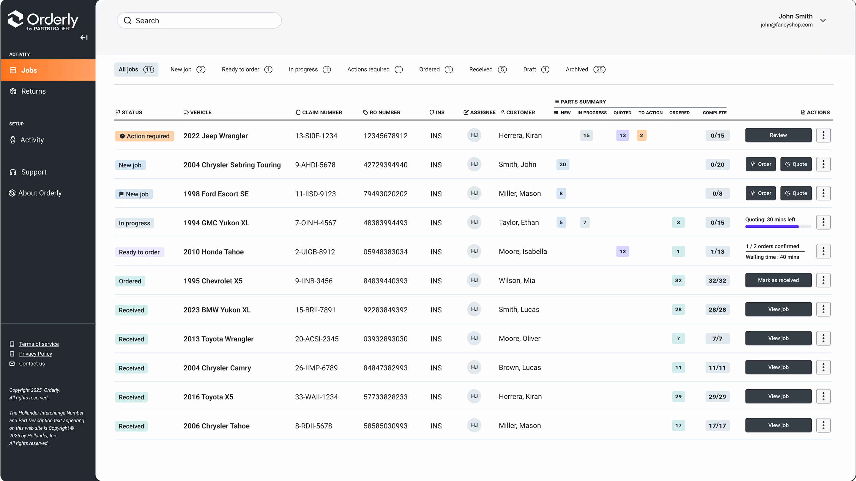Screen dimensions: 856x481
Task: Select the Jobs icon in the sidebar
Action: (12, 70)
